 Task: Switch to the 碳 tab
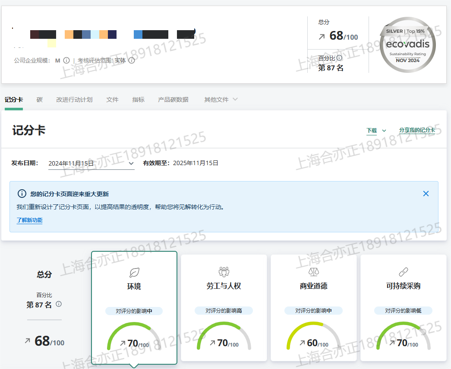pos(39,100)
